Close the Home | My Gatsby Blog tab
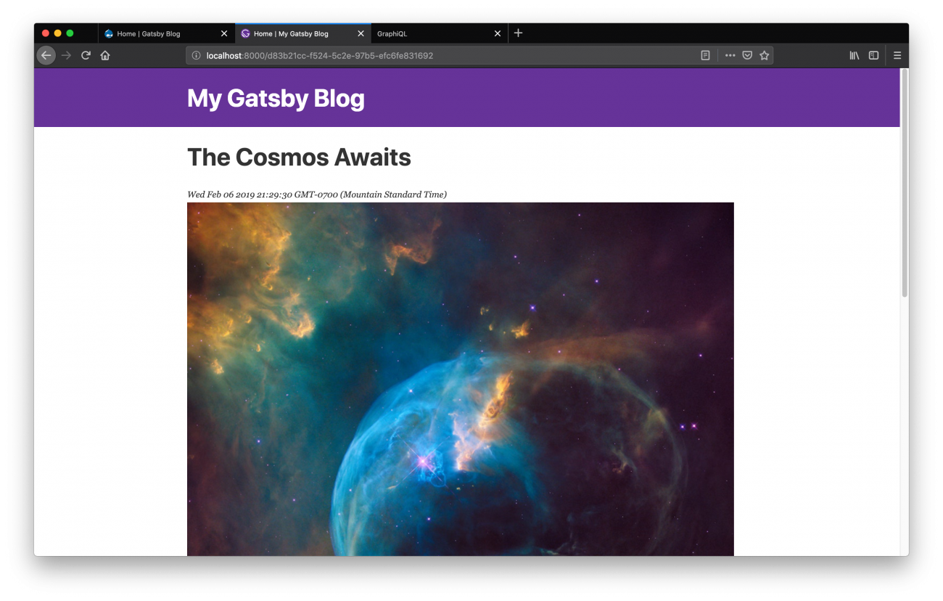Screen dimensions: 943x601 361,33
